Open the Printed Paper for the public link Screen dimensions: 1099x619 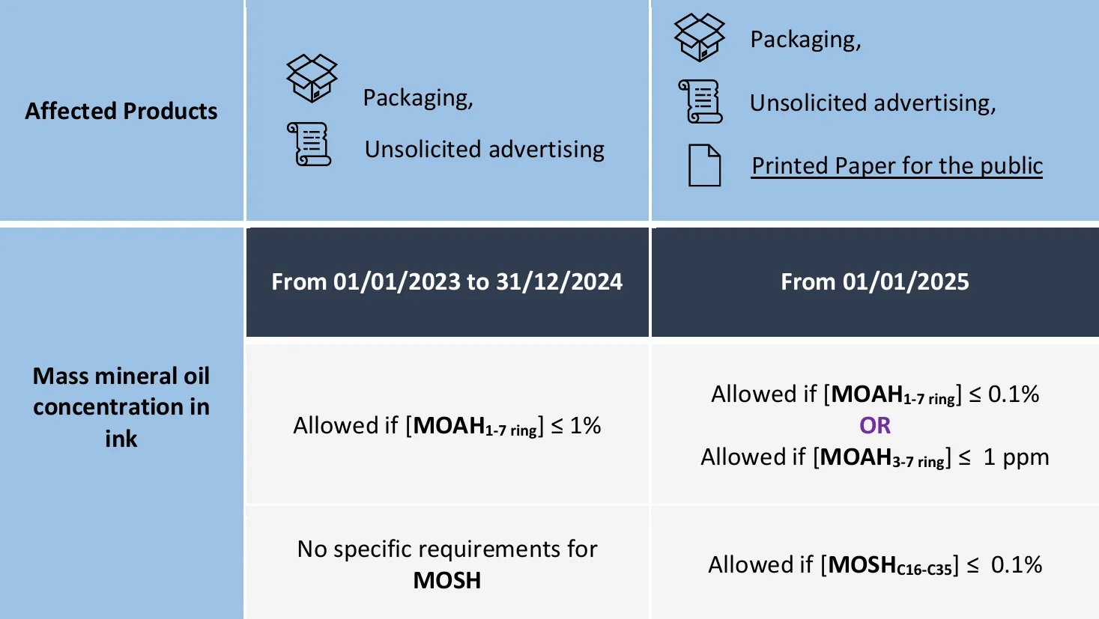[x=897, y=165]
